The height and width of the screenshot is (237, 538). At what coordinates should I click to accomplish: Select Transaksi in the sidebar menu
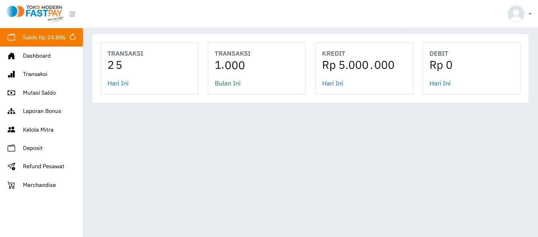pyautogui.click(x=35, y=74)
